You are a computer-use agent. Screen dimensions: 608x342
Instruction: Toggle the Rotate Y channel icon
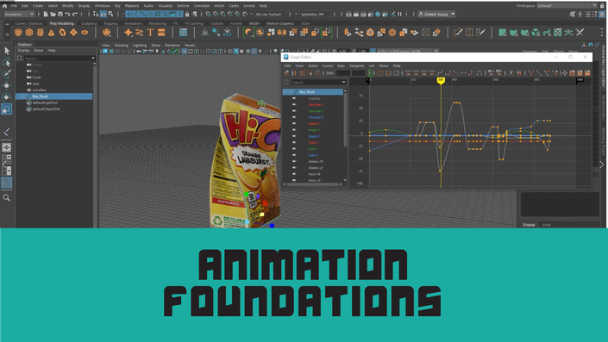[294, 130]
